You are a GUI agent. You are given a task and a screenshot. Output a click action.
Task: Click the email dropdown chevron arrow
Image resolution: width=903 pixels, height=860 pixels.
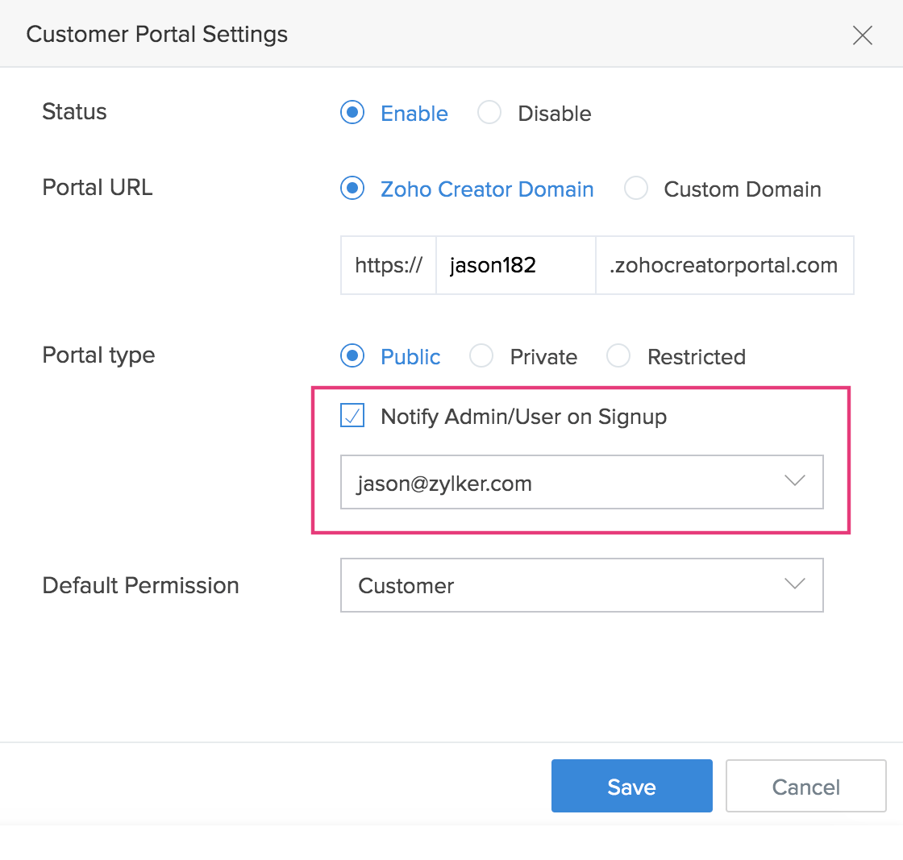[x=795, y=481]
